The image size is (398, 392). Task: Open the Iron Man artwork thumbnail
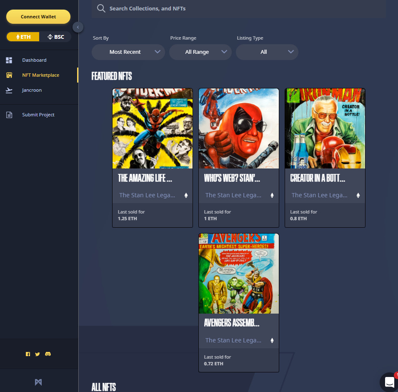(x=325, y=128)
